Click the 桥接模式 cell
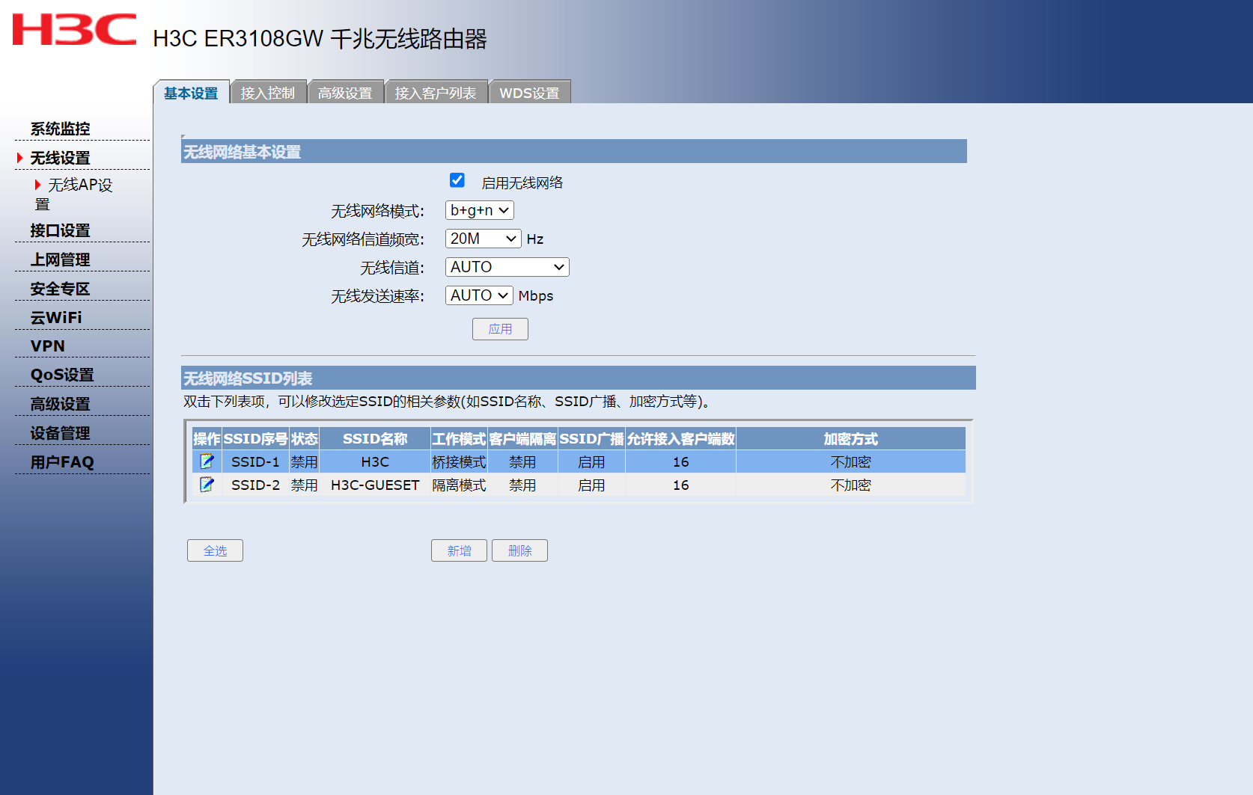 tap(459, 462)
